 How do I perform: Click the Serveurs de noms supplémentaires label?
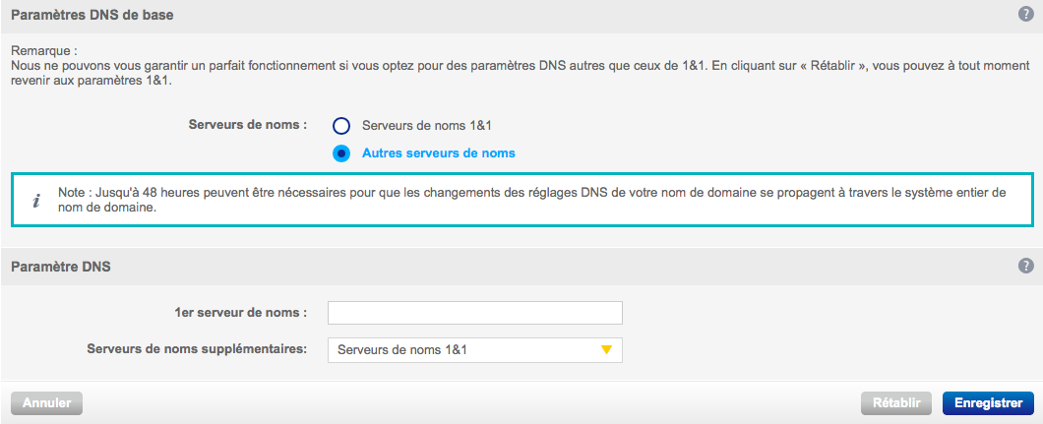pos(197,349)
